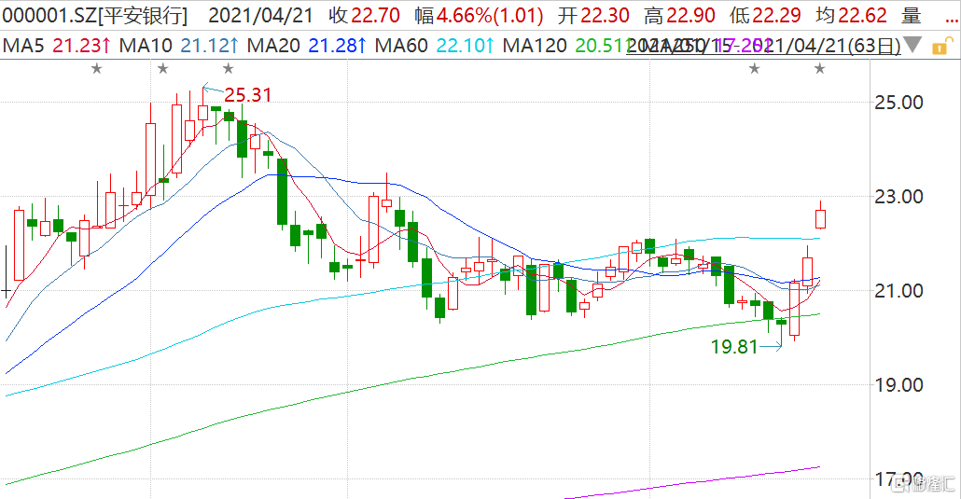The image size is (961, 499).
Task: Click the MA20 21.28 indicator label
Action: coord(306,46)
